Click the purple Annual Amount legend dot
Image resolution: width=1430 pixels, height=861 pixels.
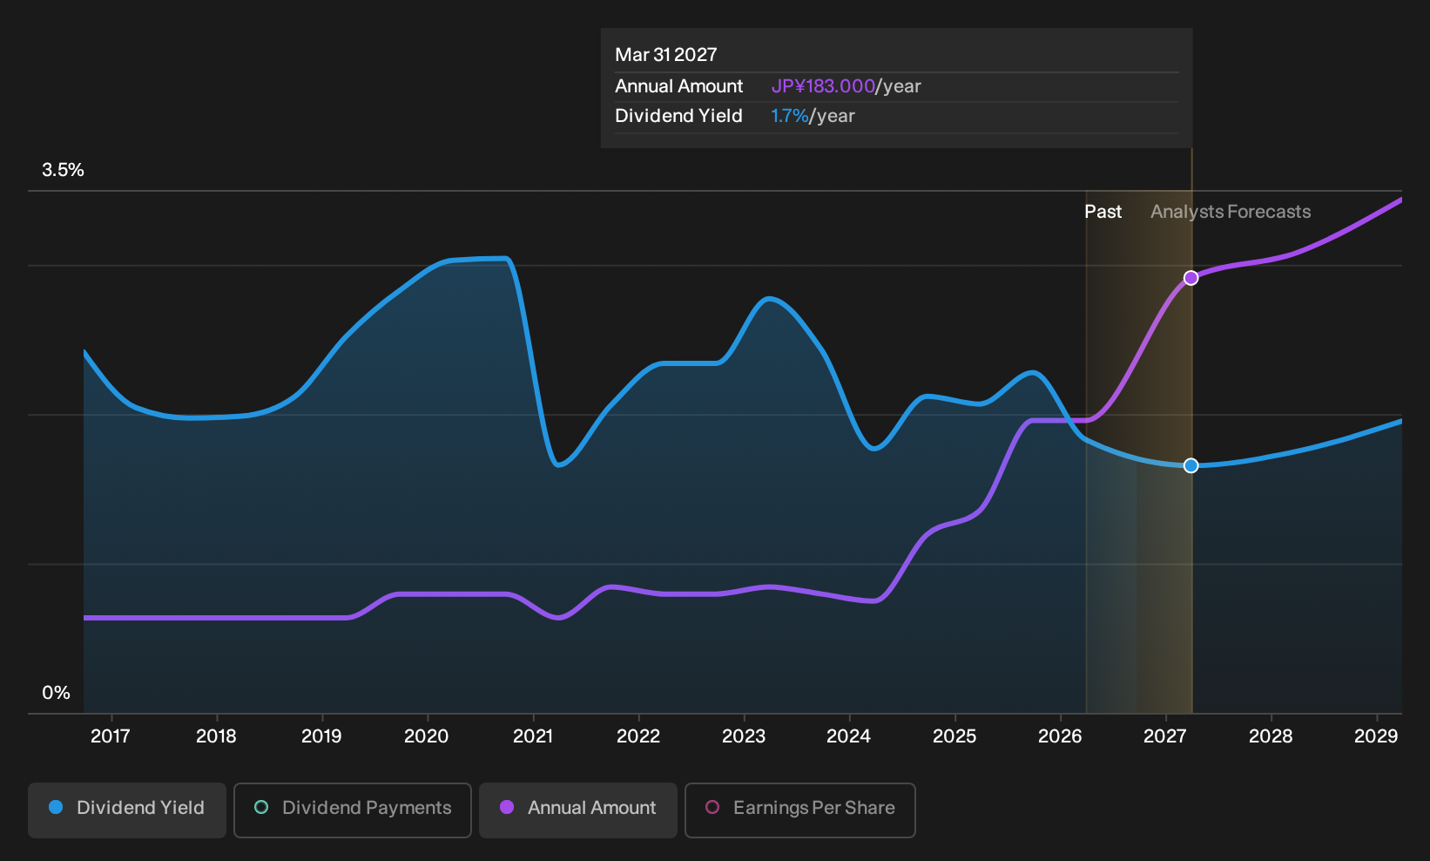[x=507, y=807]
